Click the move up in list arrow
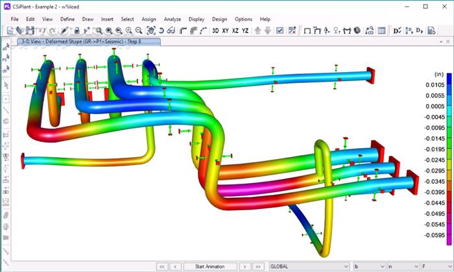The height and width of the screenshot is (272, 454). [x=257, y=31]
